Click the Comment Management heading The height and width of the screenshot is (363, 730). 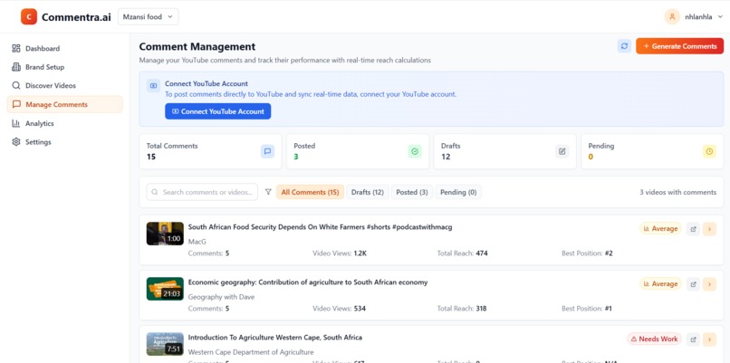pyautogui.click(x=197, y=46)
